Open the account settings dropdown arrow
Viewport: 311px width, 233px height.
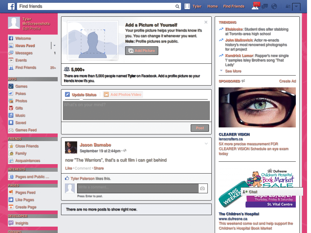click(x=297, y=6)
